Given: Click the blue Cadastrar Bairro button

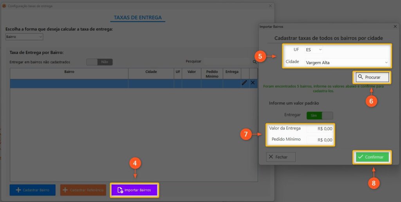Looking at the screenshot, I should tap(33, 190).
